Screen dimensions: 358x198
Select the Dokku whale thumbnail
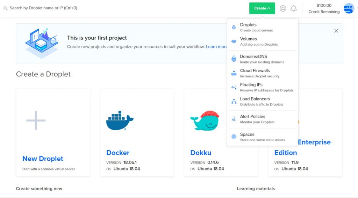(205, 121)
